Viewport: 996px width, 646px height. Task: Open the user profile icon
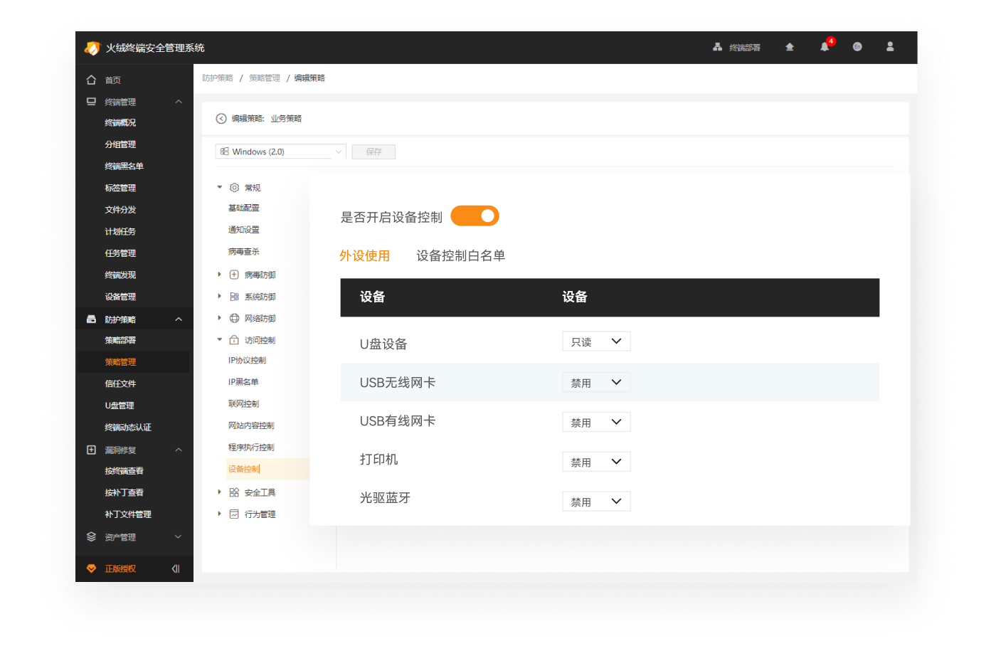point(890,46)
